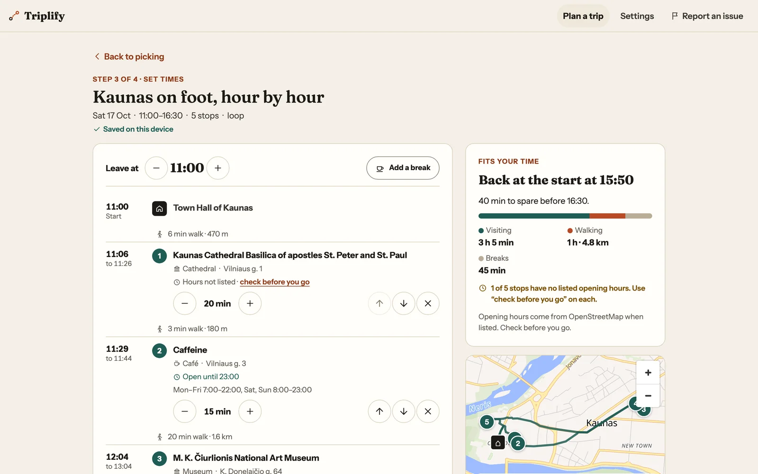Report an issue via the flag link
This screenshot has height=474, width=758.
[707, 16]
